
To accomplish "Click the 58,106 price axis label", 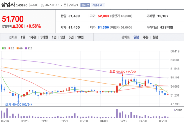I will pyautogui.click(x=175, y=78).
